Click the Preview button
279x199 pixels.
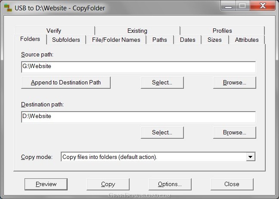point(46,184)
